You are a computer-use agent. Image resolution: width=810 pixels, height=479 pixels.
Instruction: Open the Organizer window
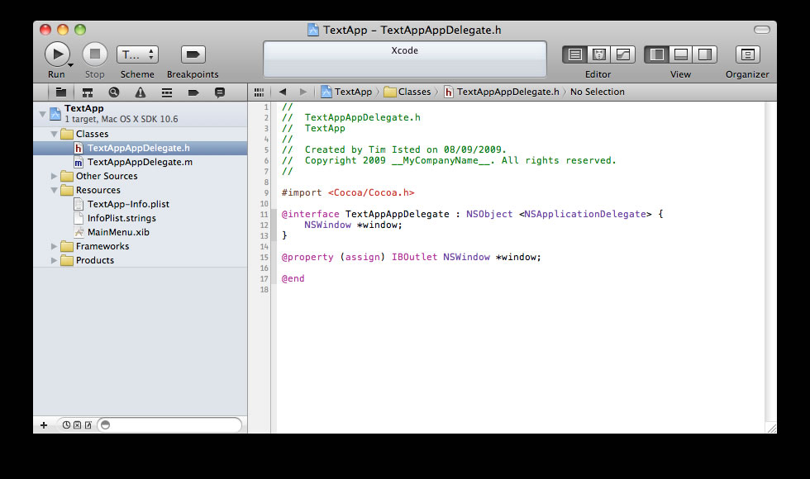(747, 55)
